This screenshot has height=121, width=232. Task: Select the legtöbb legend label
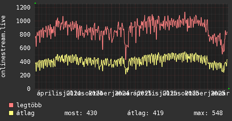click(x=29, y=106)
